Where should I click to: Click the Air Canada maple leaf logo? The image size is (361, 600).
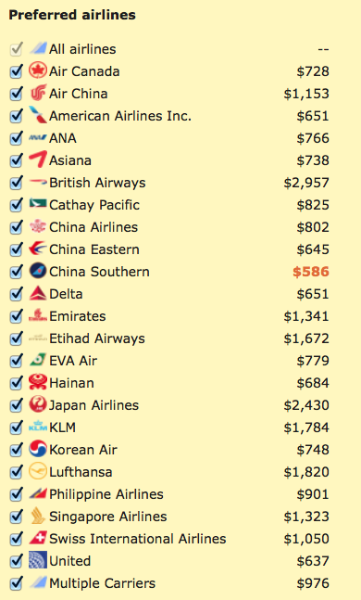(38, 70)
